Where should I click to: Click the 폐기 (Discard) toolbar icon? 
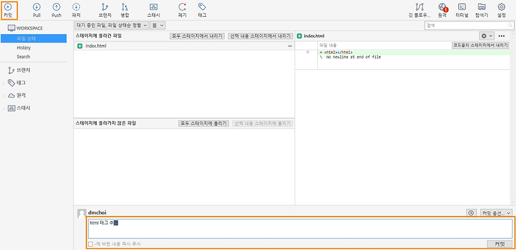pos(182,10)
